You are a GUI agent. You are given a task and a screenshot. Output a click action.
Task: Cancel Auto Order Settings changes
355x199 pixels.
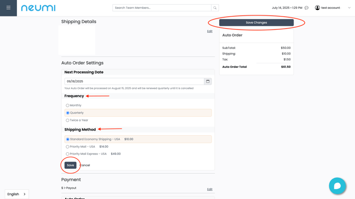coord(85,165)
